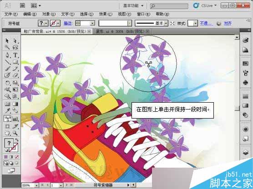Screen dimensions: 253x189
Task: Select the Selection (black arrow) tool
Action: point(7,40)
